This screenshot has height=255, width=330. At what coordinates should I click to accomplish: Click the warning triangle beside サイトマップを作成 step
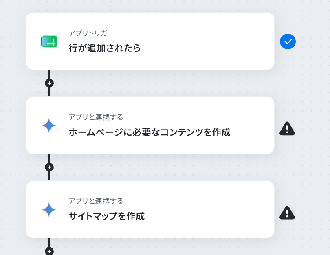pyautogui.click(x=287, y=213)
